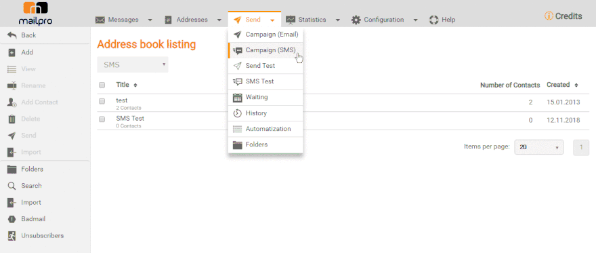
Task: Click the Add Contact person icon
Action: [x=12, y=102]
